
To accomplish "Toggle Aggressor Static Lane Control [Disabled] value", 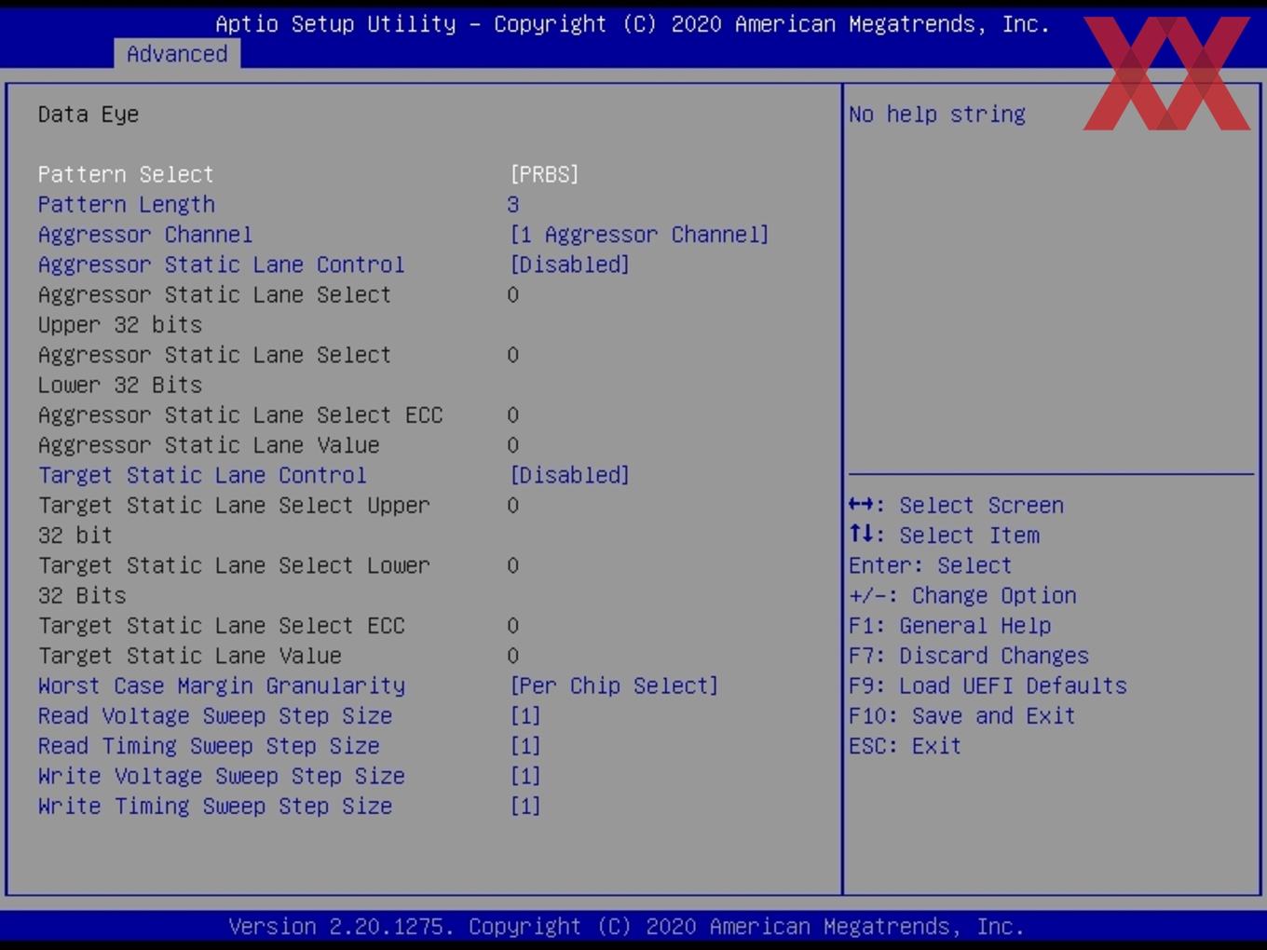I will (x=569, y=265).
